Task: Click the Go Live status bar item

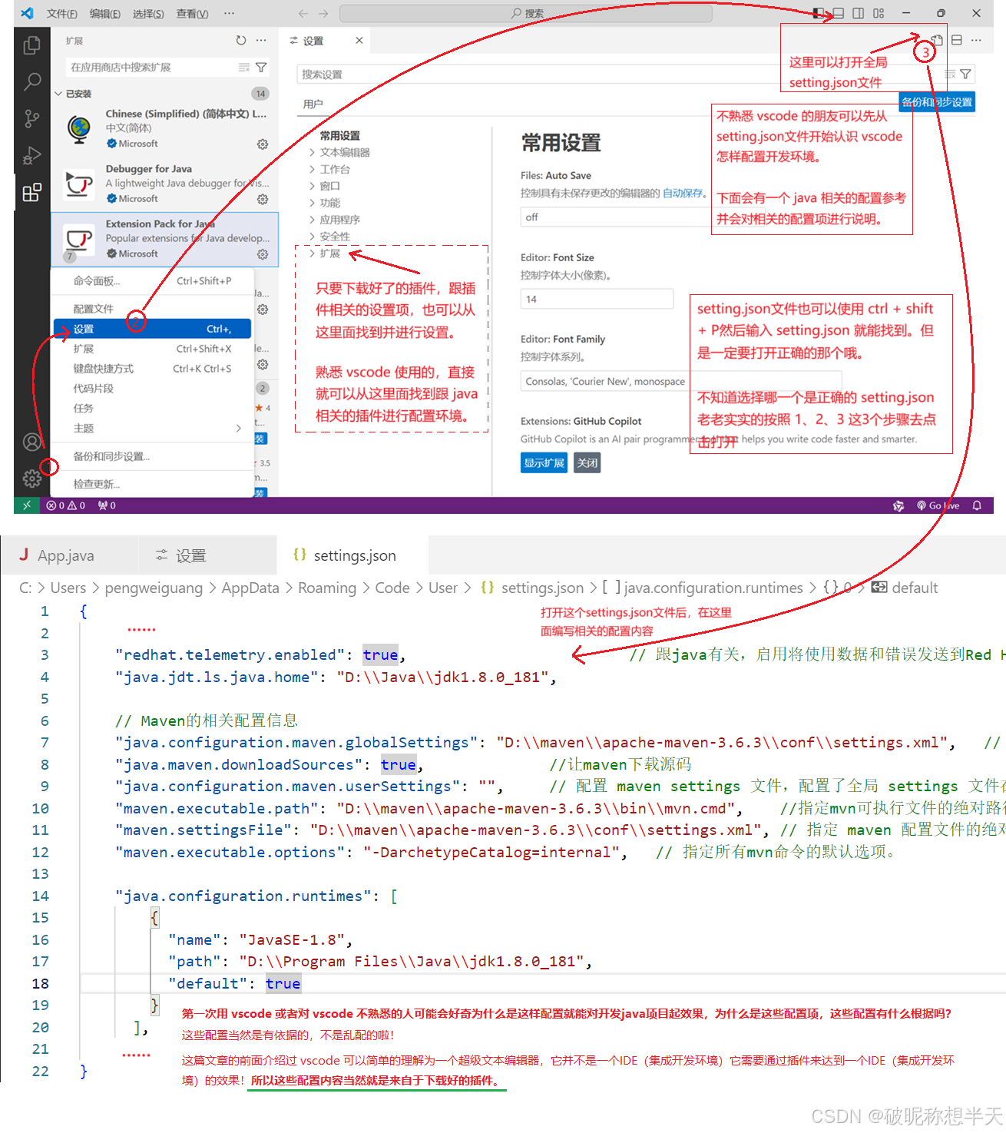Action: 938,505
